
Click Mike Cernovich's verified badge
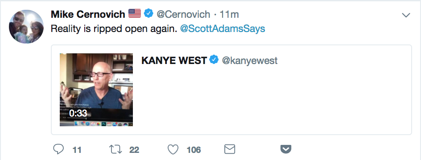tap(149, 13)
